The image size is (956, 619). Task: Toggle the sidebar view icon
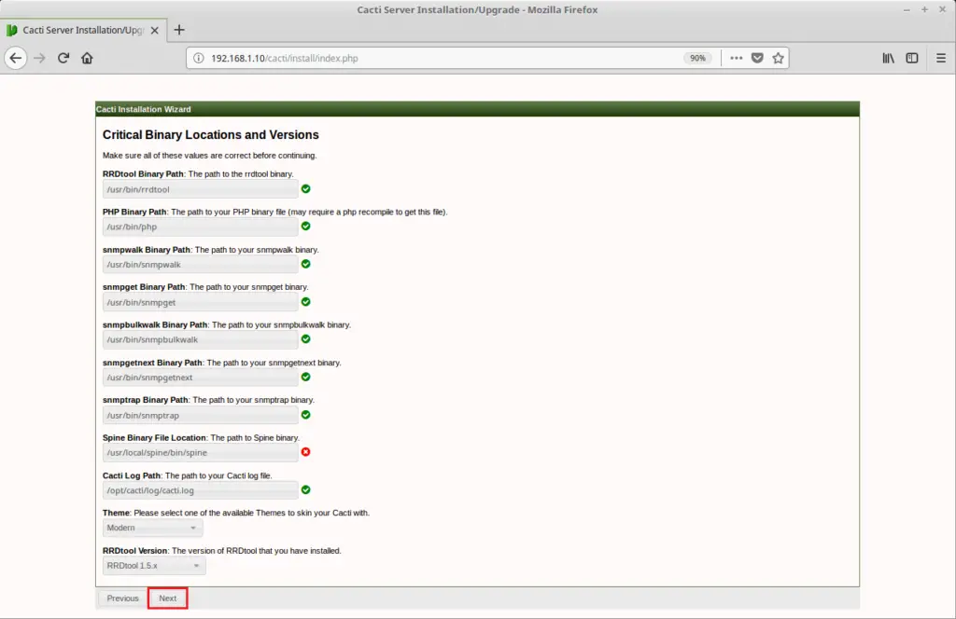coord(912,59)
